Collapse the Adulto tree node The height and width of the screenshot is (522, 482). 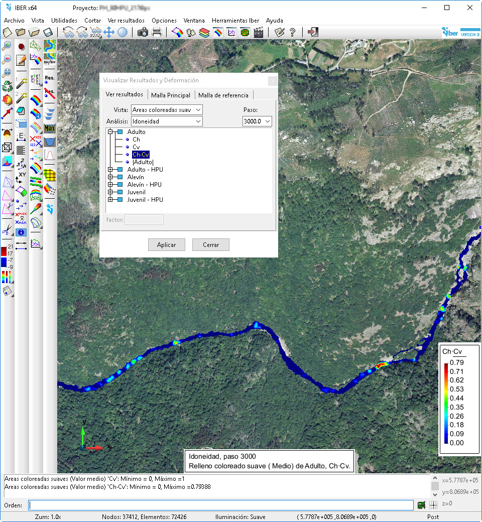click(x=110, y=132)
